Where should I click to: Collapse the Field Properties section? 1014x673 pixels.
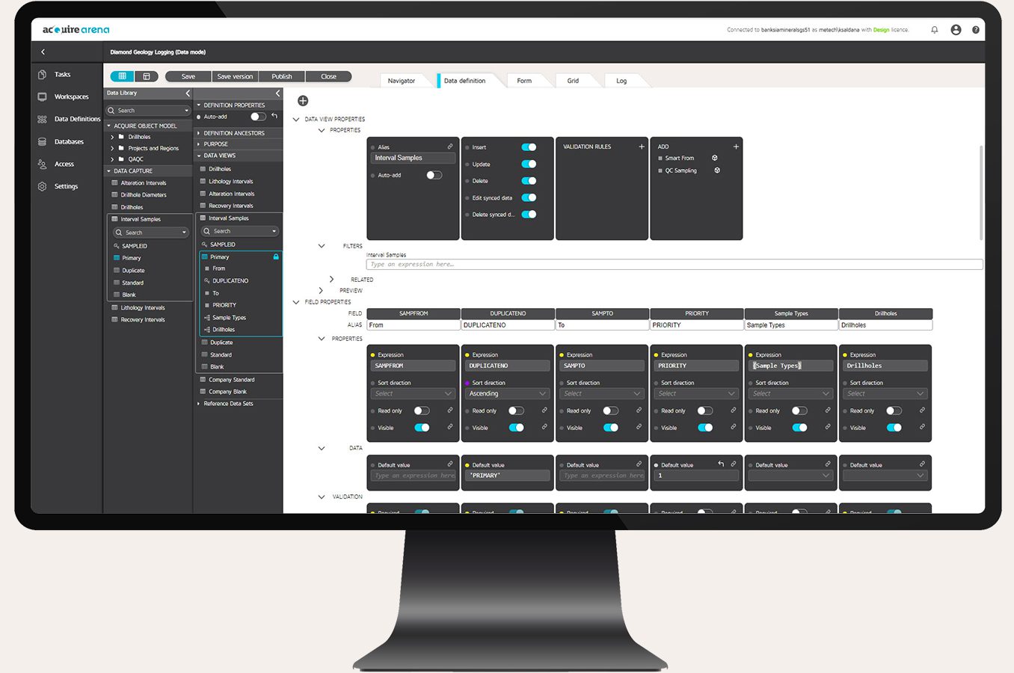coord(296,302)
